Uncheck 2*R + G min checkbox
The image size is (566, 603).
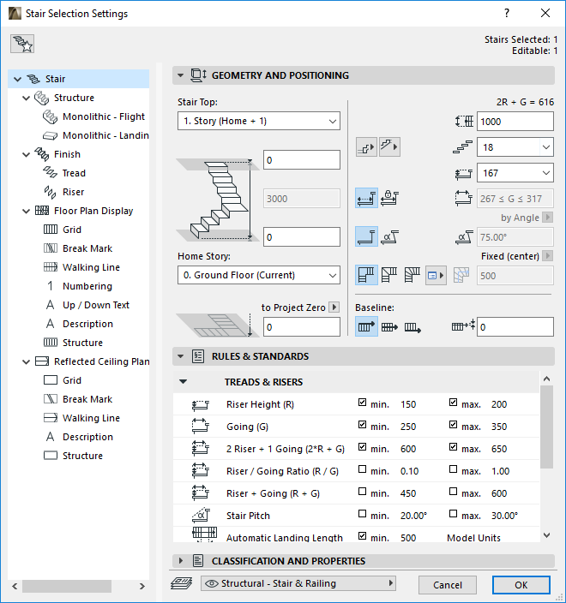pyautogui.click(x=362, y=447)
